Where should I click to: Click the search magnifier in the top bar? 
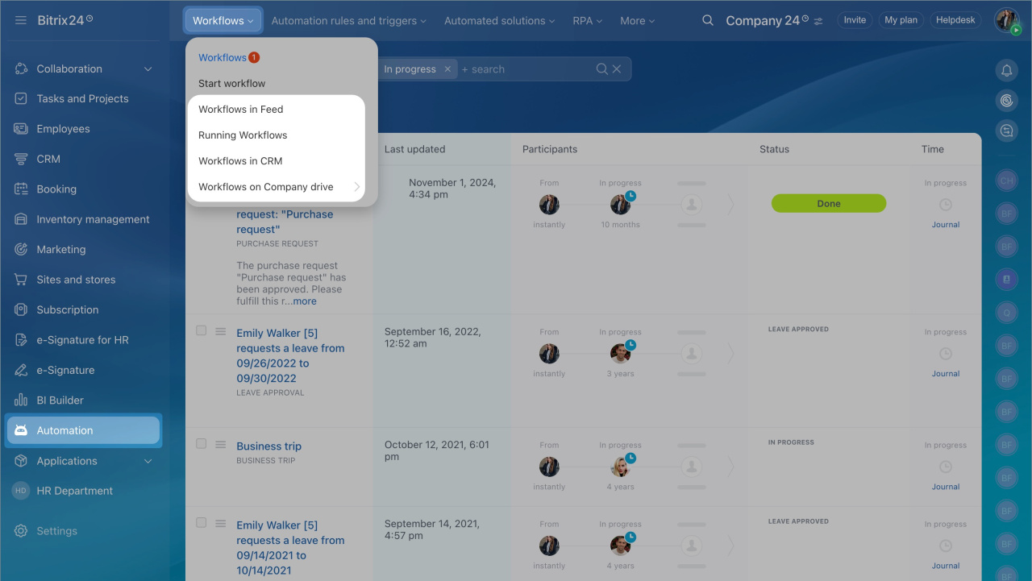[708, 20]
